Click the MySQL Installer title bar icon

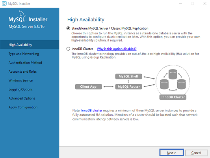pos(4,3)
